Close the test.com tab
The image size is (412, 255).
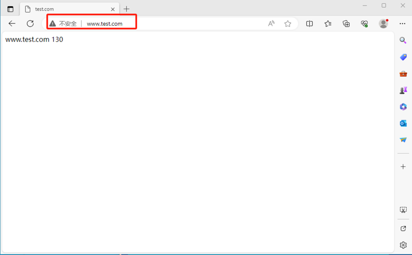(x=113, y=9)
